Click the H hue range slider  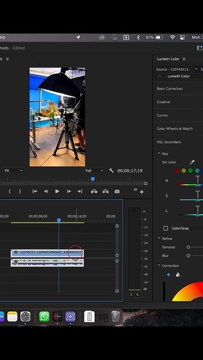[191, 184]
